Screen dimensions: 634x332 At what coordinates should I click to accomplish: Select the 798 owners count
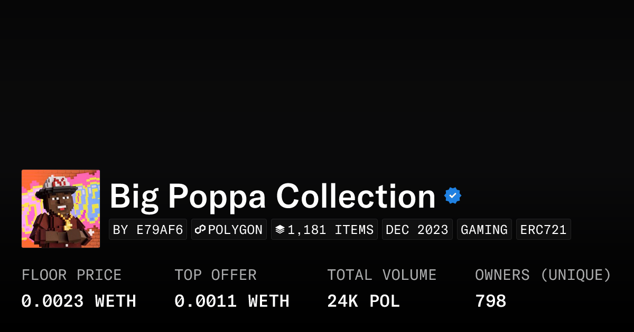(x=491, y=301)
